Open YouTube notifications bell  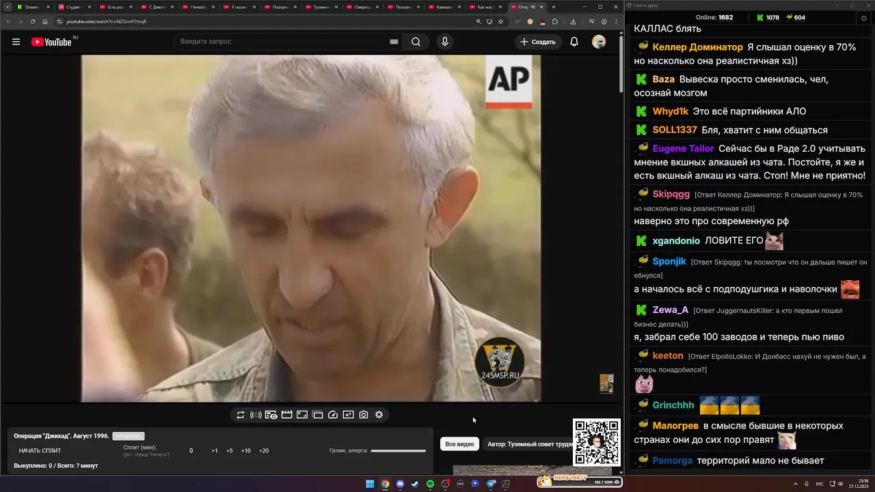(574, 42)
